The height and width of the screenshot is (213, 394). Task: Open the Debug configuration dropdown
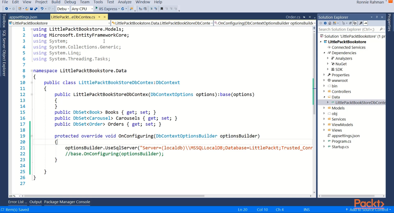click(63, 9)
